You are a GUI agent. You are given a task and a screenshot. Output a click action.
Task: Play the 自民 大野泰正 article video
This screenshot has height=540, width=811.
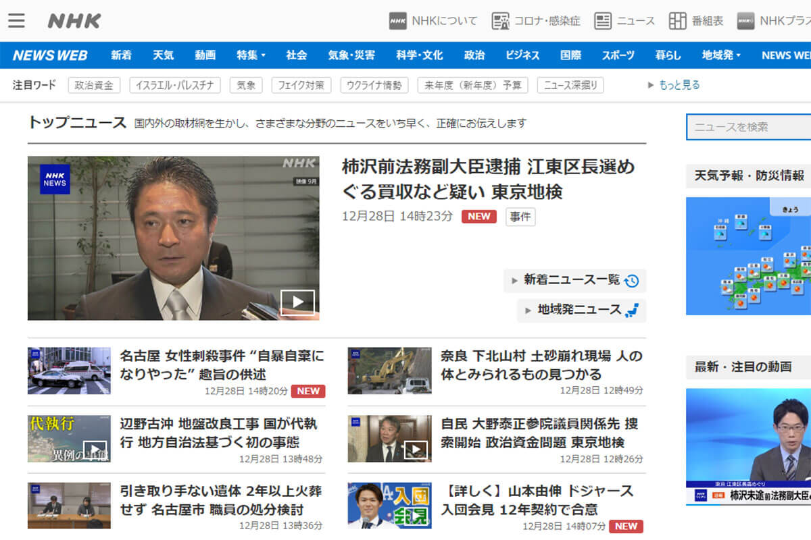pos(416,448)
